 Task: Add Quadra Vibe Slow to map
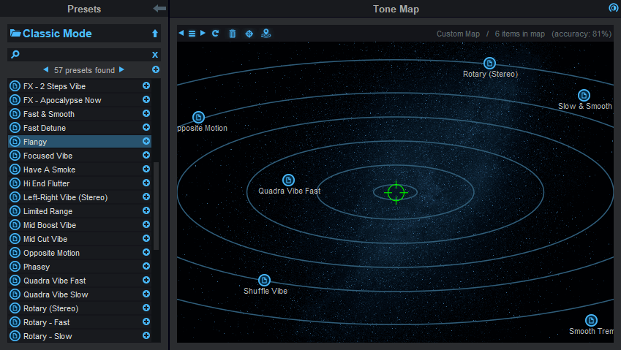[146, 294]
